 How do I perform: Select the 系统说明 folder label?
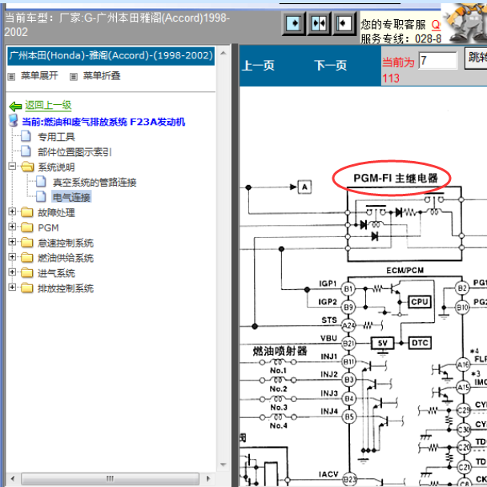coord(56,167)
